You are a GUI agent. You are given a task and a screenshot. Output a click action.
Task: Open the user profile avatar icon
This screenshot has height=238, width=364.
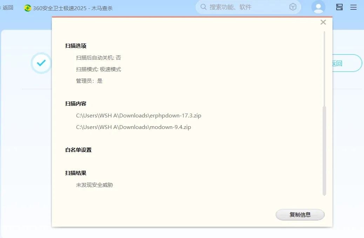318,7
